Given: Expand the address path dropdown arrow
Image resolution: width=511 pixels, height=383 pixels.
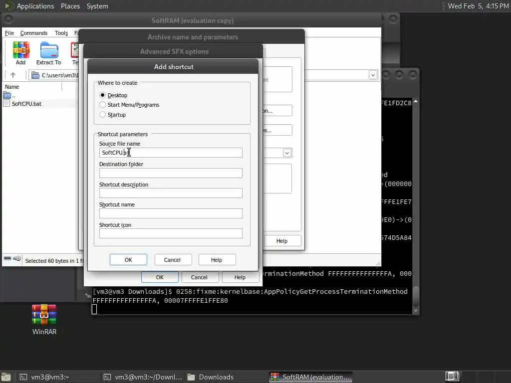Looking at the screenshot, I should tap(373, 75).
